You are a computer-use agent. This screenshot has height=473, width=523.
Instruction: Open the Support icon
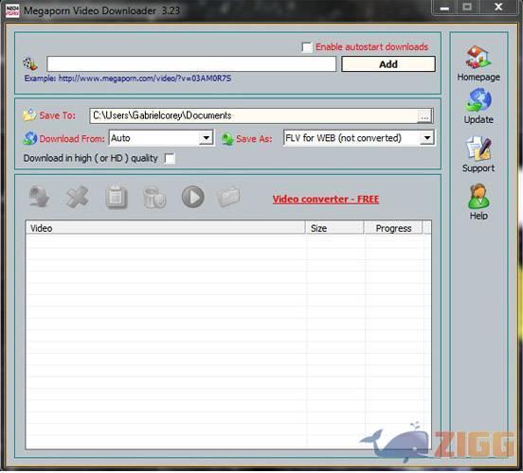pyautogui.click(x=478, y=149)
